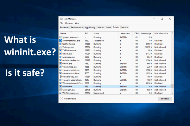Viewport: 190px width, 126px height.
Task: Sort by the PID column header
Action: 88,33
